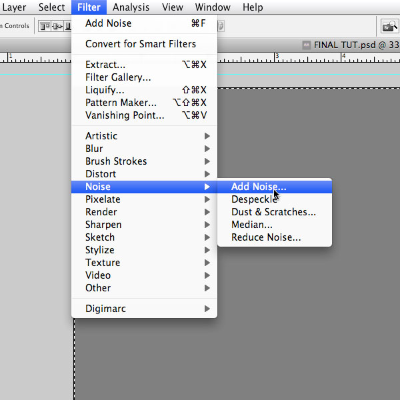Open Filter Gallery...

click(x=145, y=77)
